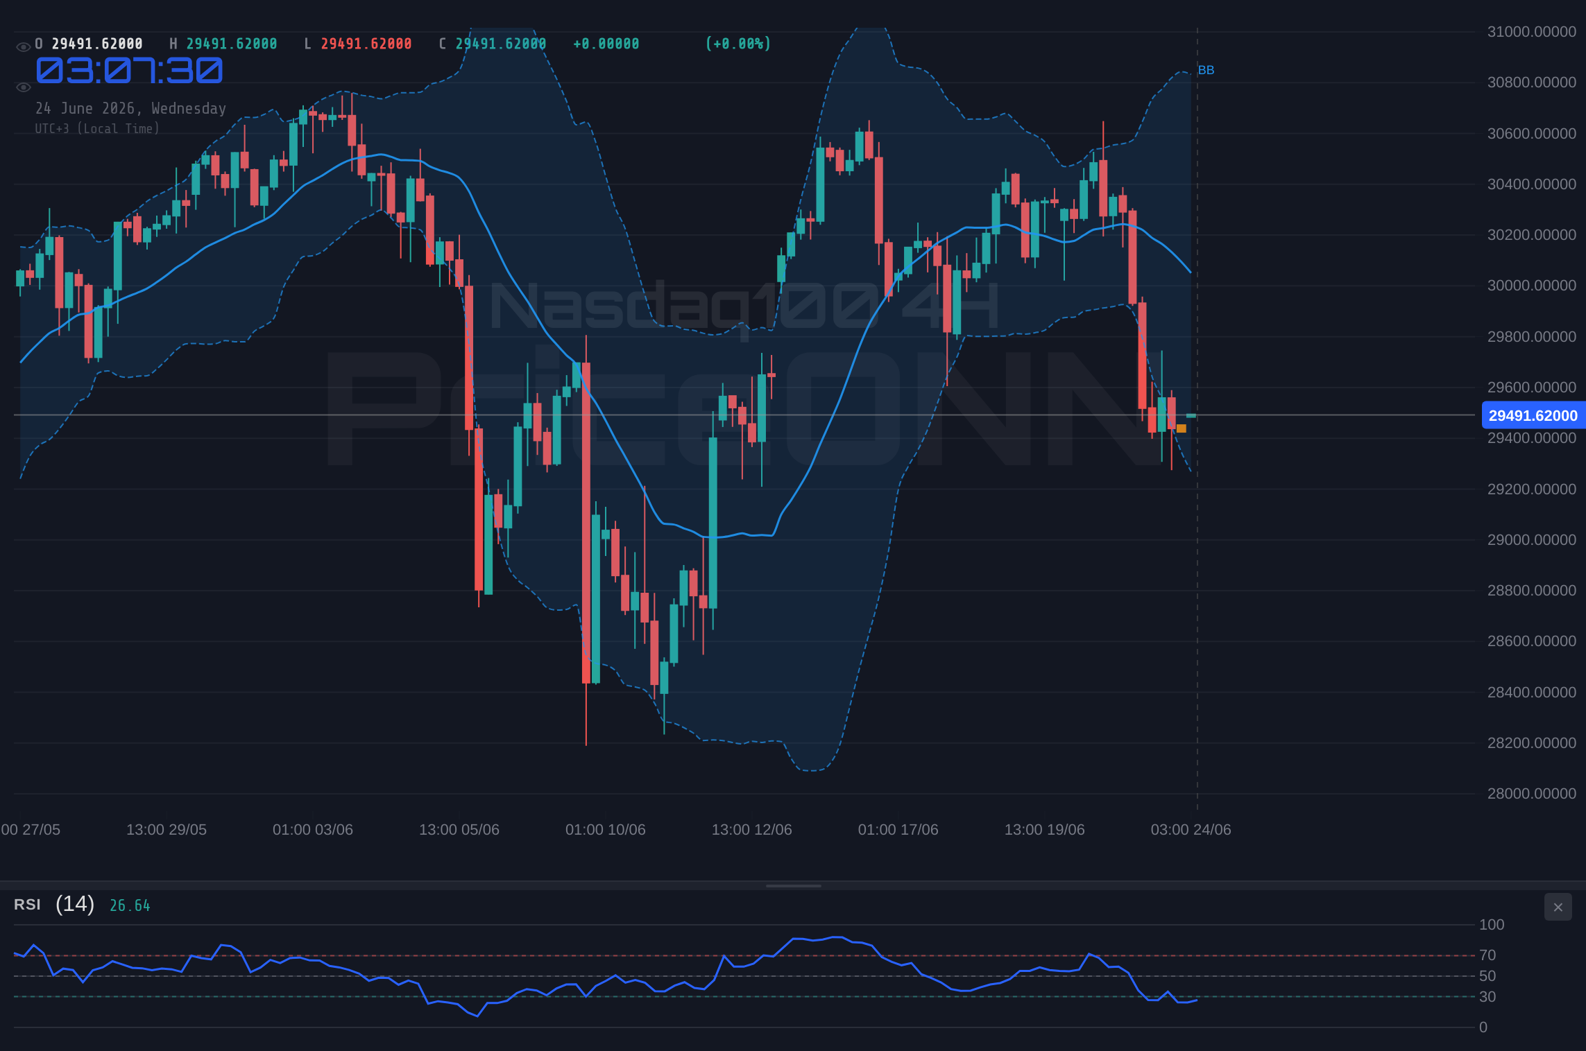Toggle the eye icon below the OHLC row

(x=23, y=87)
